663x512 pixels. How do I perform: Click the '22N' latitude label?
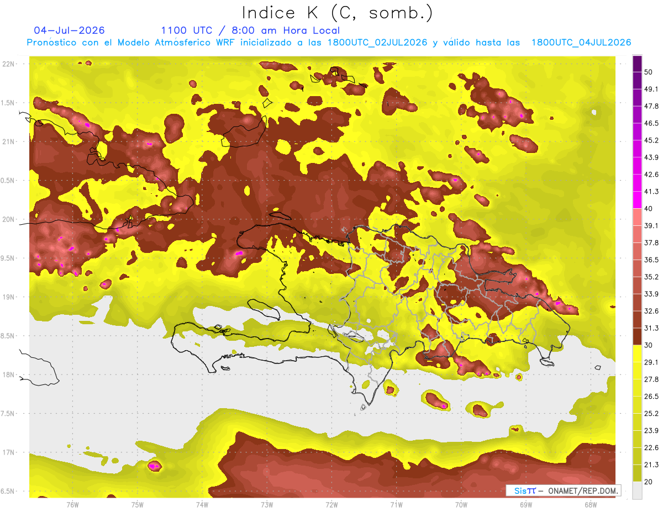point(8,64)
